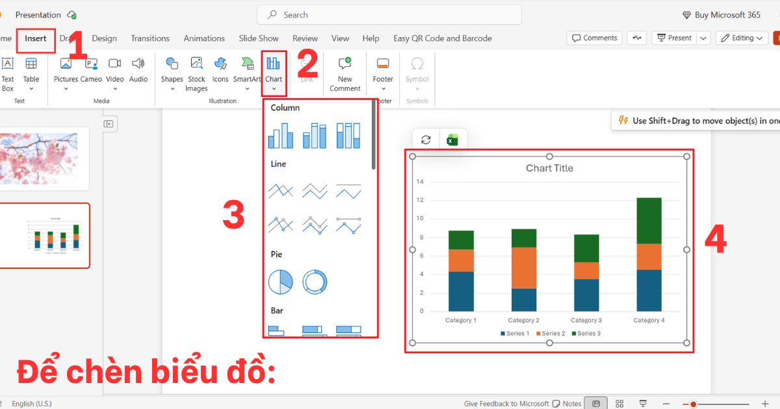The width and height of the screenshot is (780, 409).
Task: Switch to Slide Sorter view
Action: pyautogui.click(x=619, y=404)
